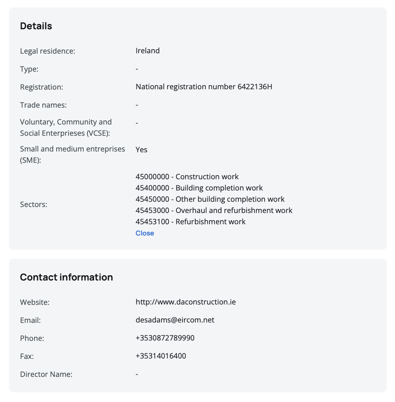
Task: Open the daconstruction.ie website URL
Action: click(186, 302)
